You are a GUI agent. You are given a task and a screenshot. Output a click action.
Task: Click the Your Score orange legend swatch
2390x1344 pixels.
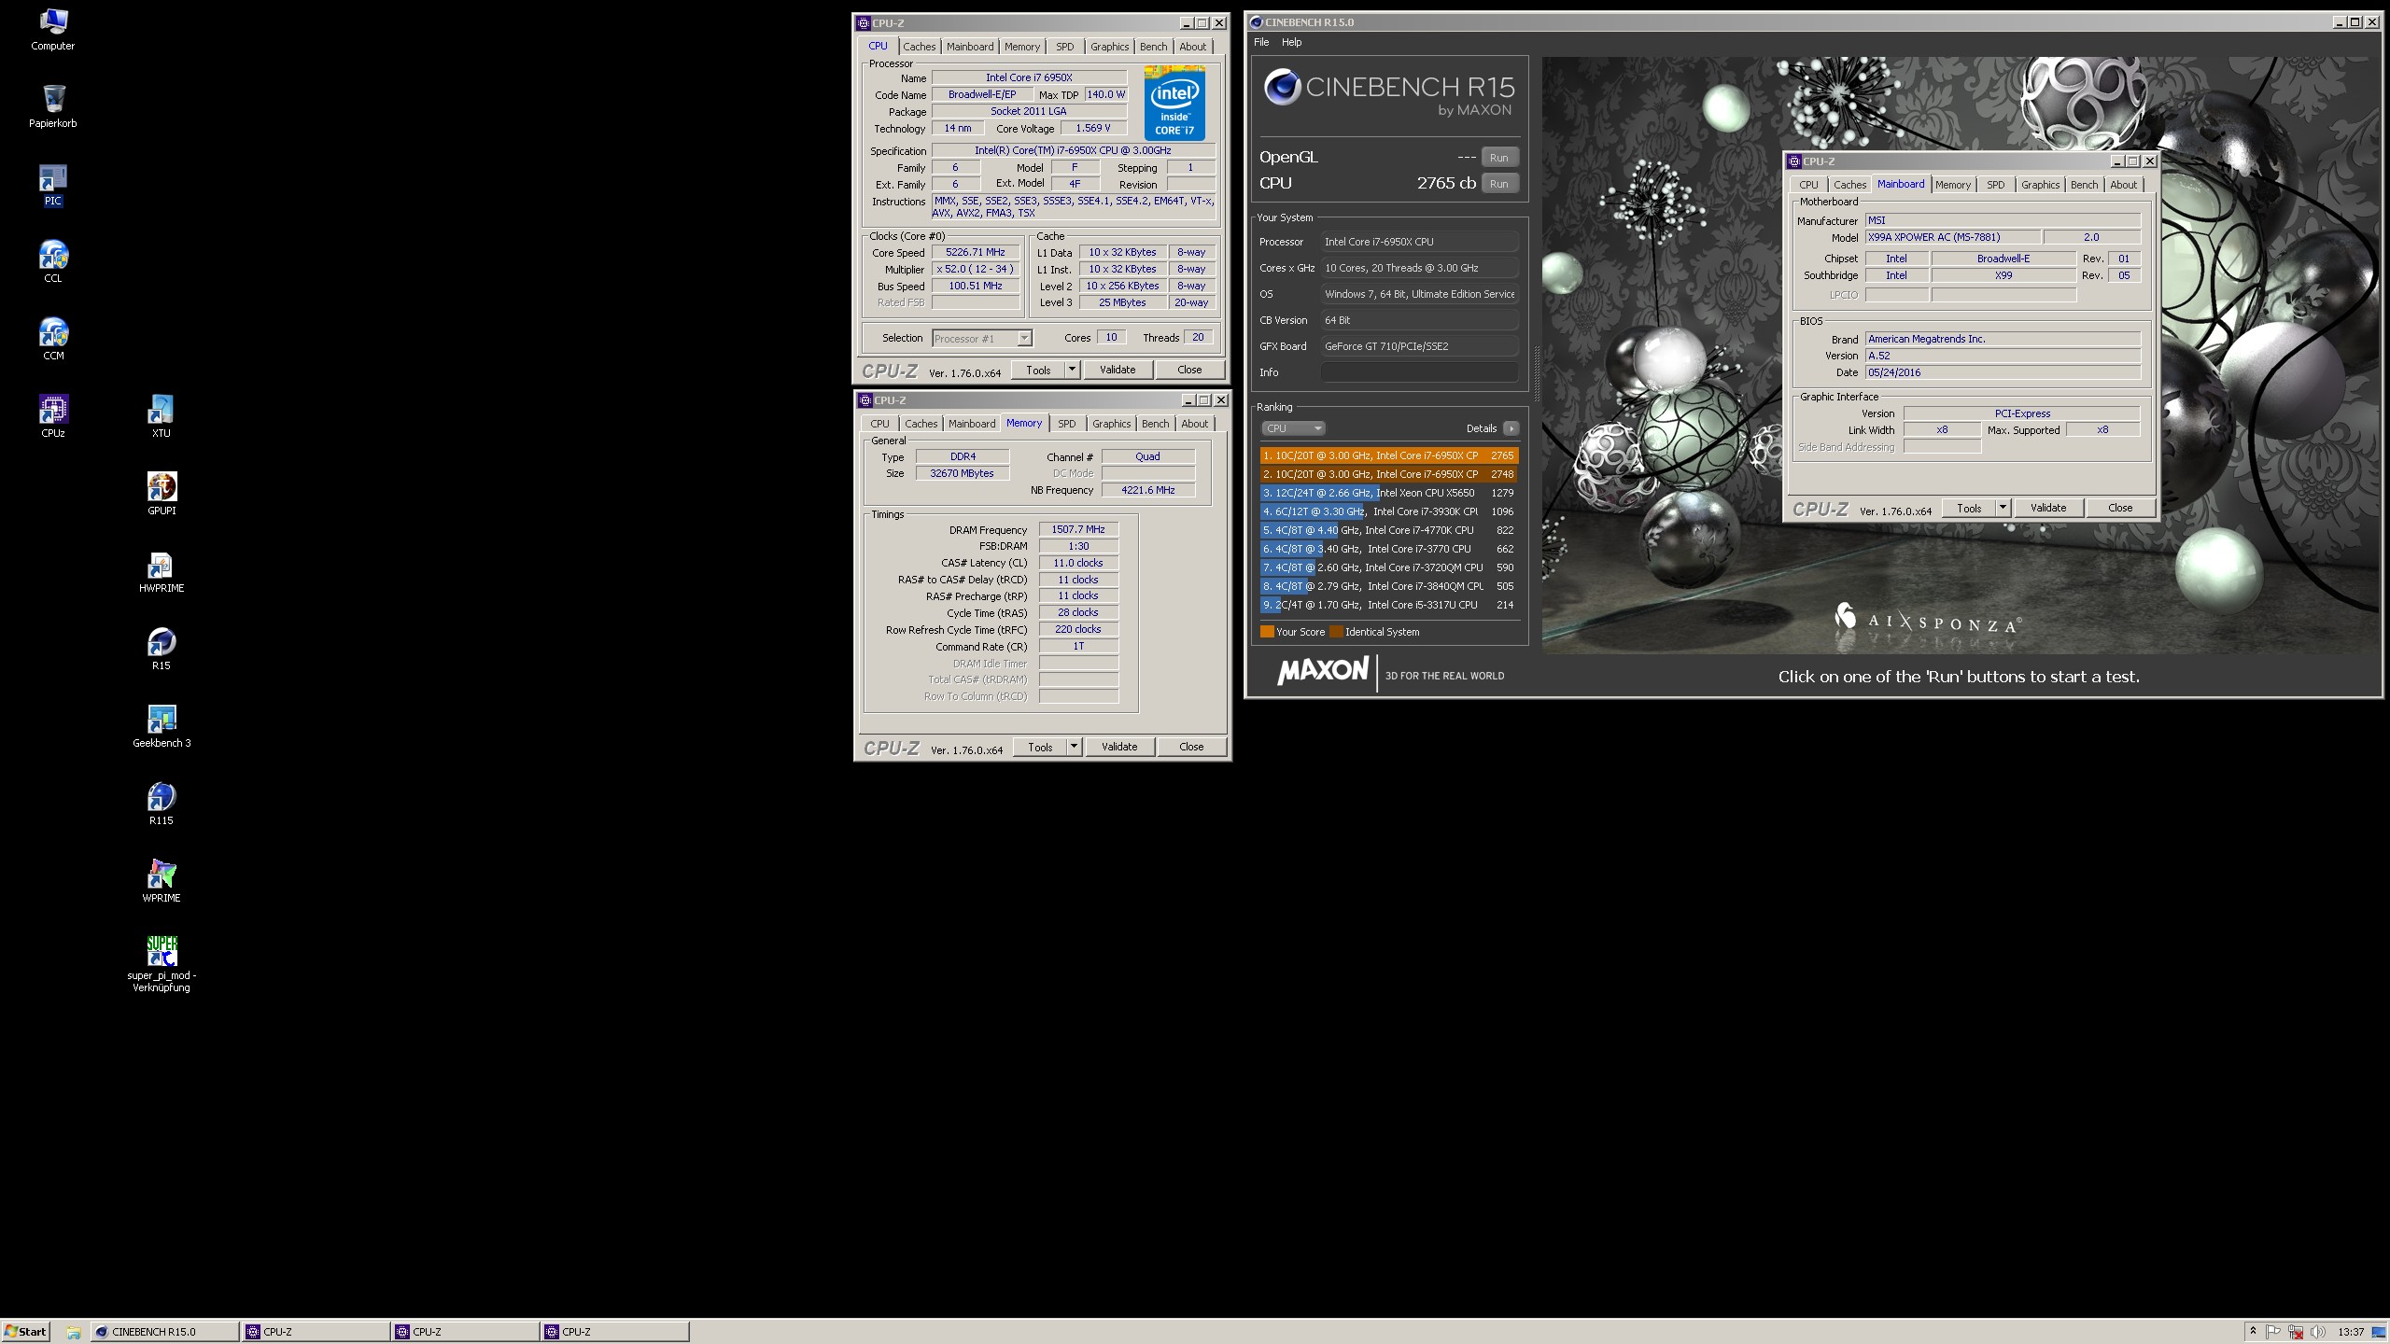pyautogui.click(x=1267, y=632)
